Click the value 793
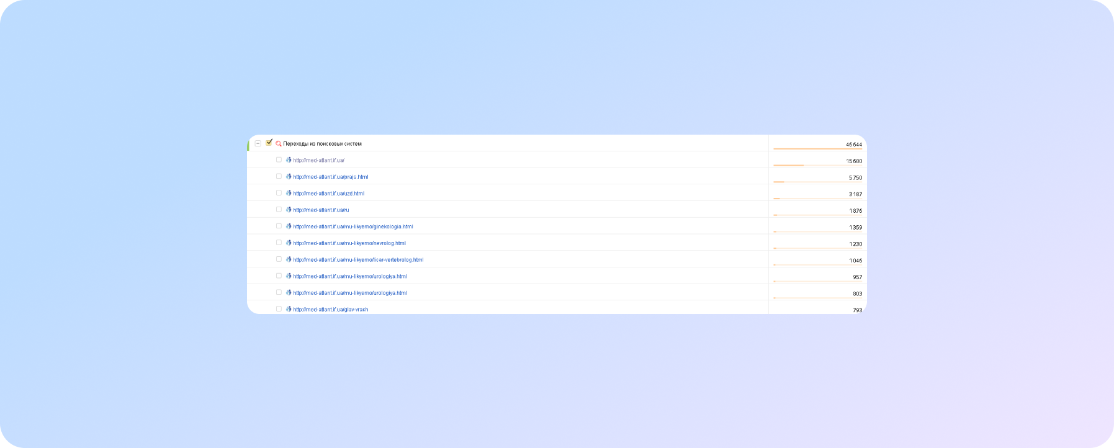This screenshot has height=448, width=1114. (x=857, y=310)
